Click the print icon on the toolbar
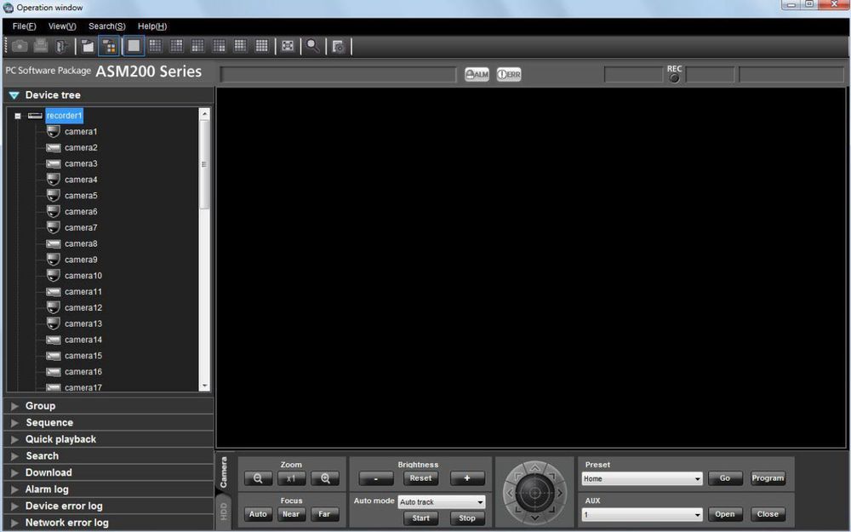This screenshot has height=532, width=851. click(x=39, y=46)
